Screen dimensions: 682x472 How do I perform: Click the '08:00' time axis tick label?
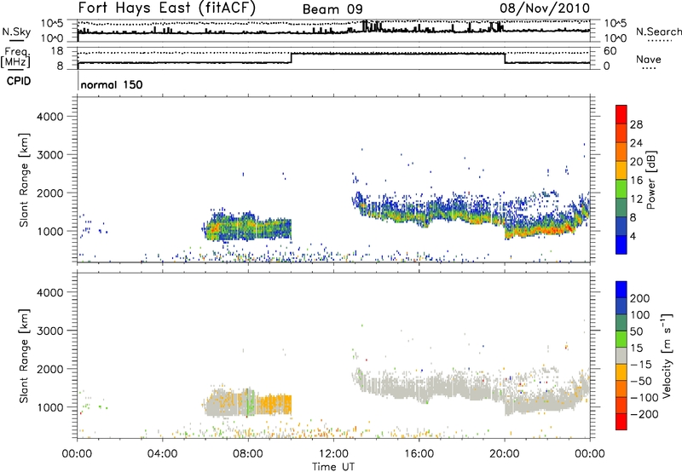[x=248, y=454]
